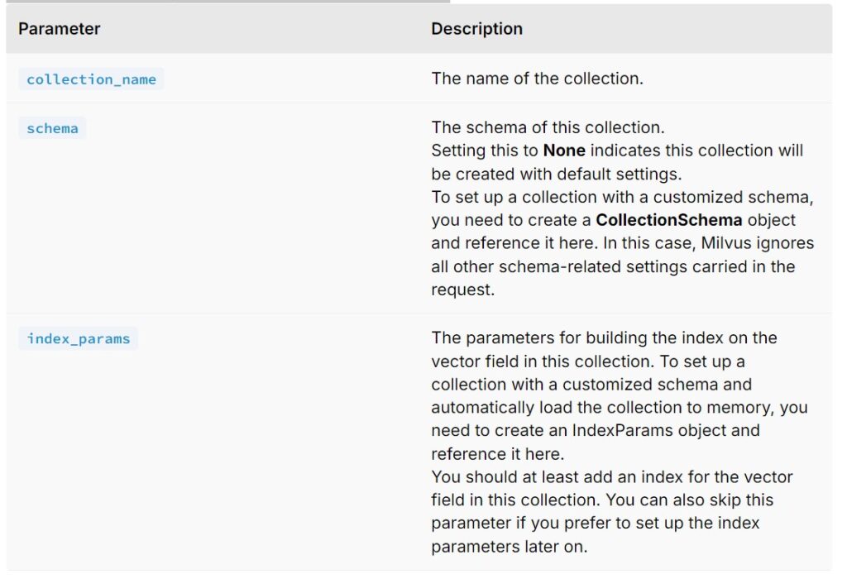Click the line starting "The parameters for building"
Screen dimensions: 847x579
click(604, 338)
